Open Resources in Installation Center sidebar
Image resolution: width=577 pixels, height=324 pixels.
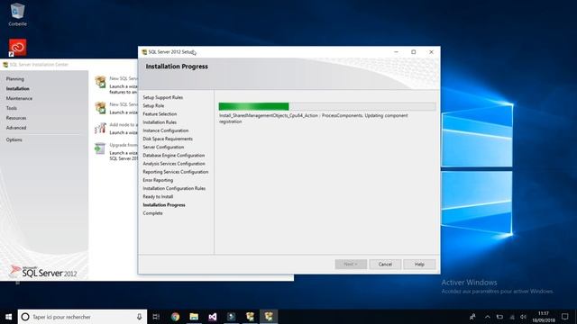click(x=16, y=118)
